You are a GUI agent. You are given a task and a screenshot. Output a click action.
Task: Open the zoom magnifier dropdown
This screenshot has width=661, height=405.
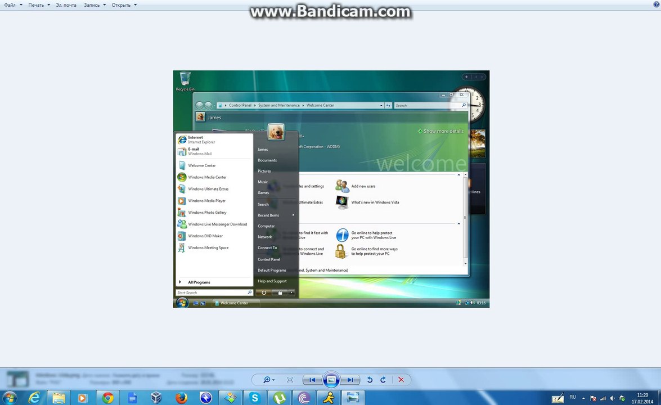(269, 380)
